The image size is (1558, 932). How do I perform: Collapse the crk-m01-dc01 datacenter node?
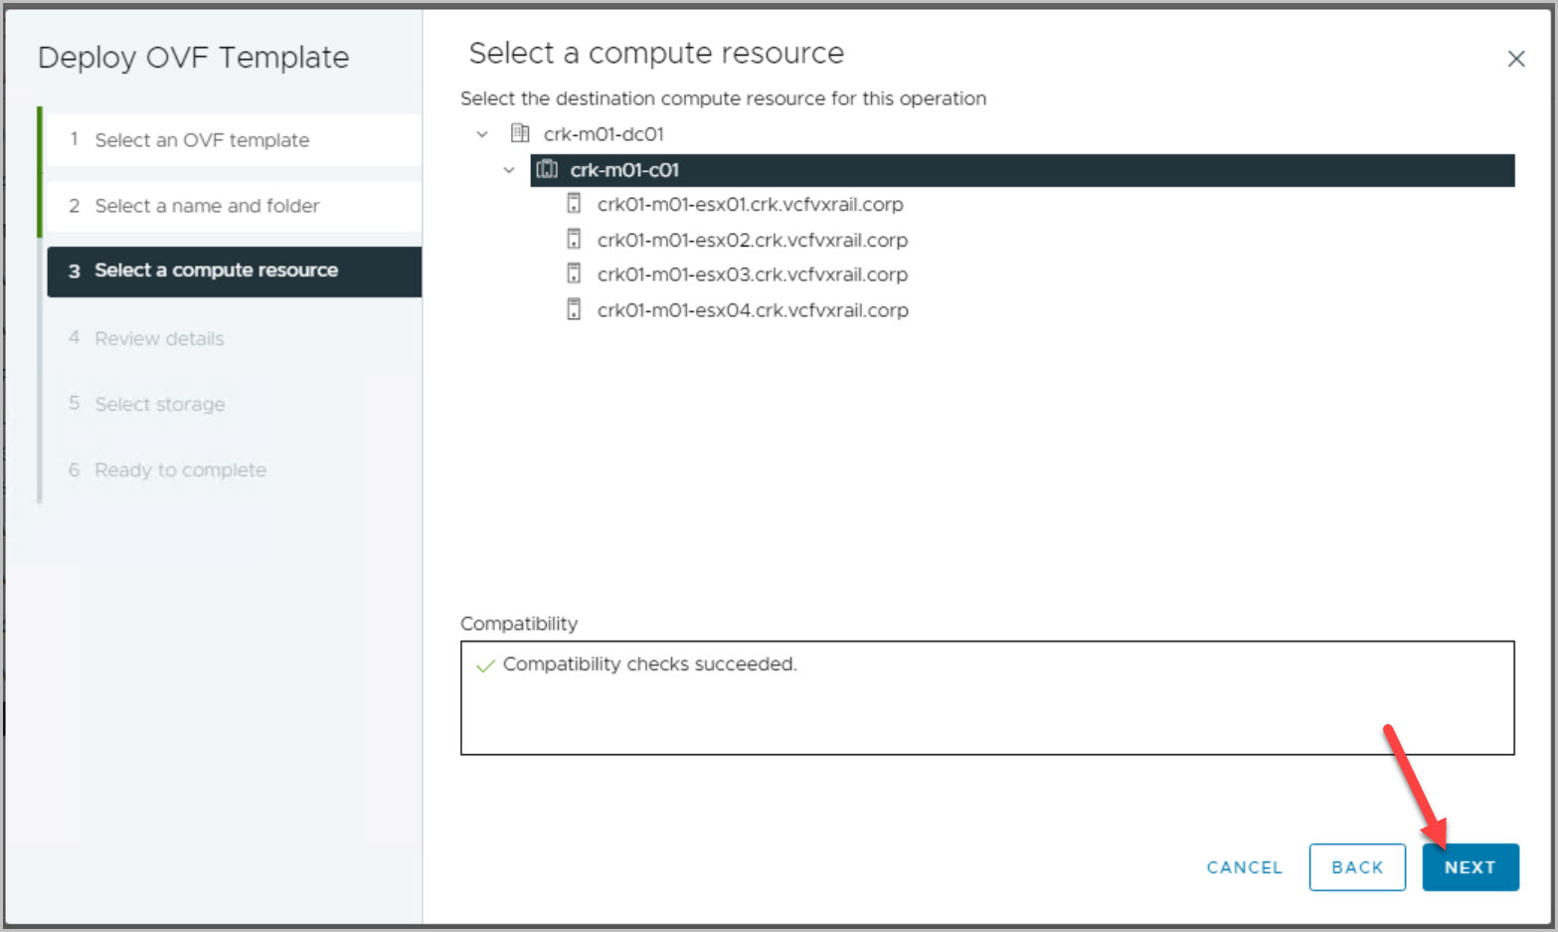[x=482, y=133]
